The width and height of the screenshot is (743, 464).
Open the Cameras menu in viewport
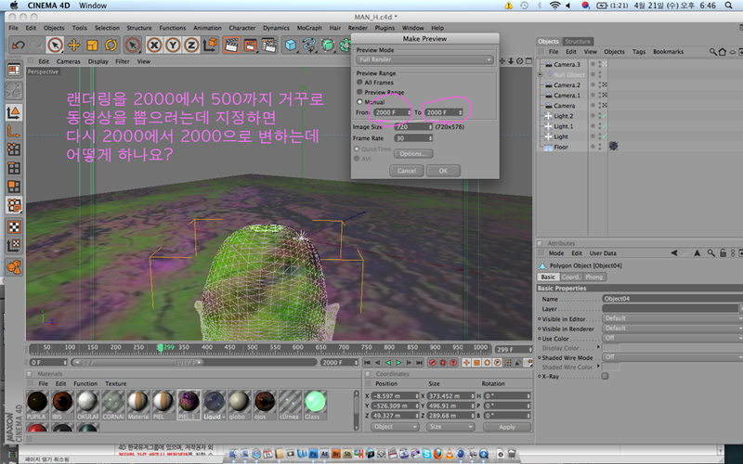coord(68,61)
